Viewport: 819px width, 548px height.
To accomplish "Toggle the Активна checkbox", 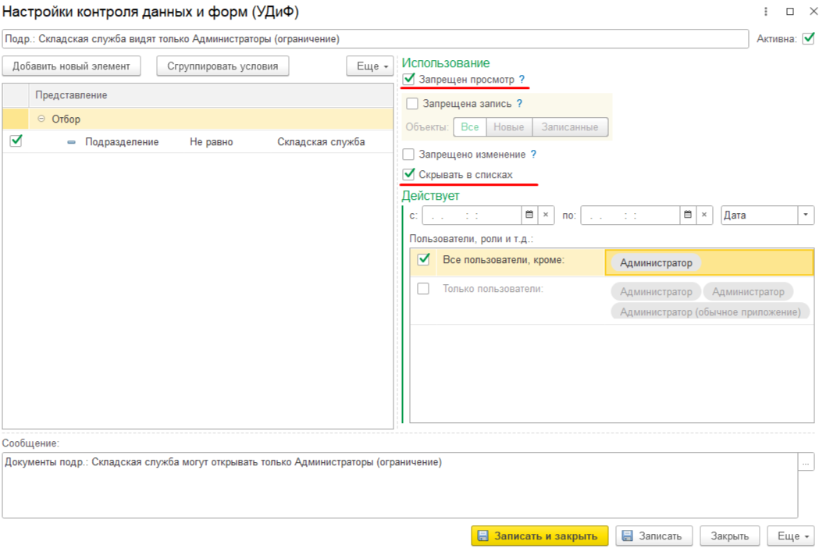I will pyautogui.click(x=808, y=39).
